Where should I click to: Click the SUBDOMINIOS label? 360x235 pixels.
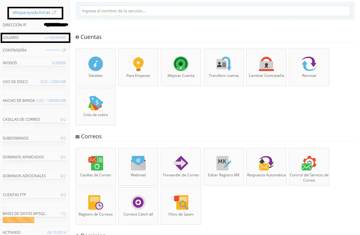pos(16,138)
